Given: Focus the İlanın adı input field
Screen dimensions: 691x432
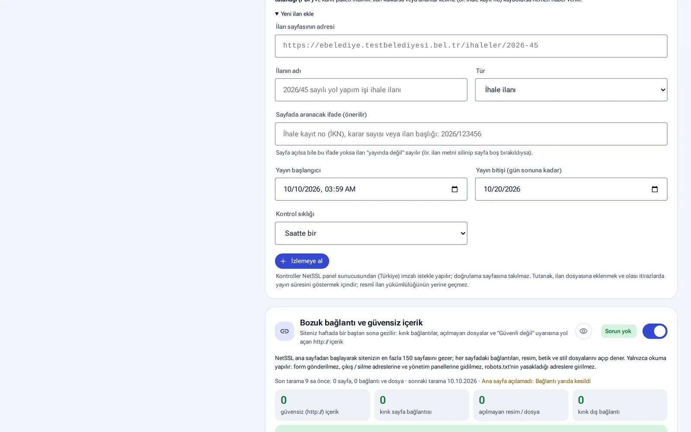Looking at the screenshot, I should coord(371,90).
